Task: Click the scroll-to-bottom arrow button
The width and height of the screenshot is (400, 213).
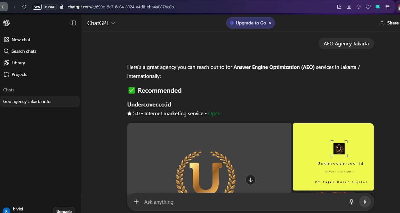Action: coord(251,180)
